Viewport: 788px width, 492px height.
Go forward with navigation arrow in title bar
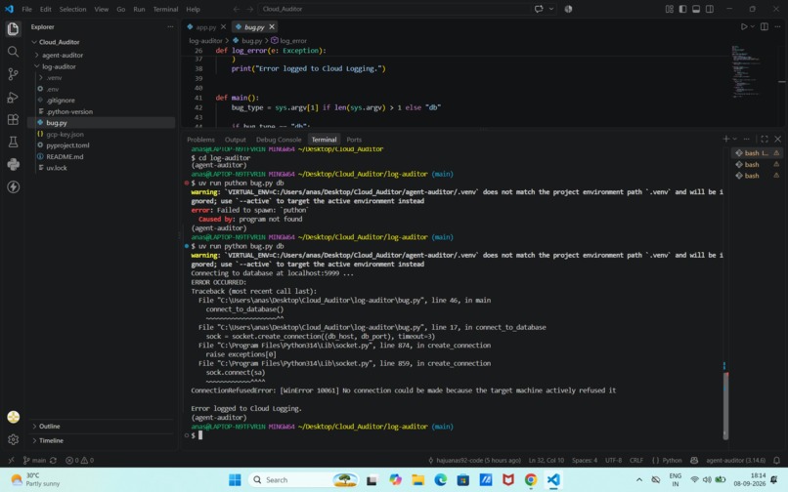[249, 9]
